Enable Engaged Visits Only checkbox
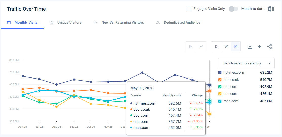The image size is (282, 137). click(x=189, y=9)
